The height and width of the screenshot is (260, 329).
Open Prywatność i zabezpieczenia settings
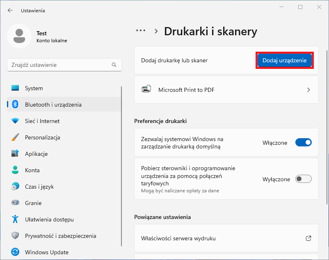64,235
